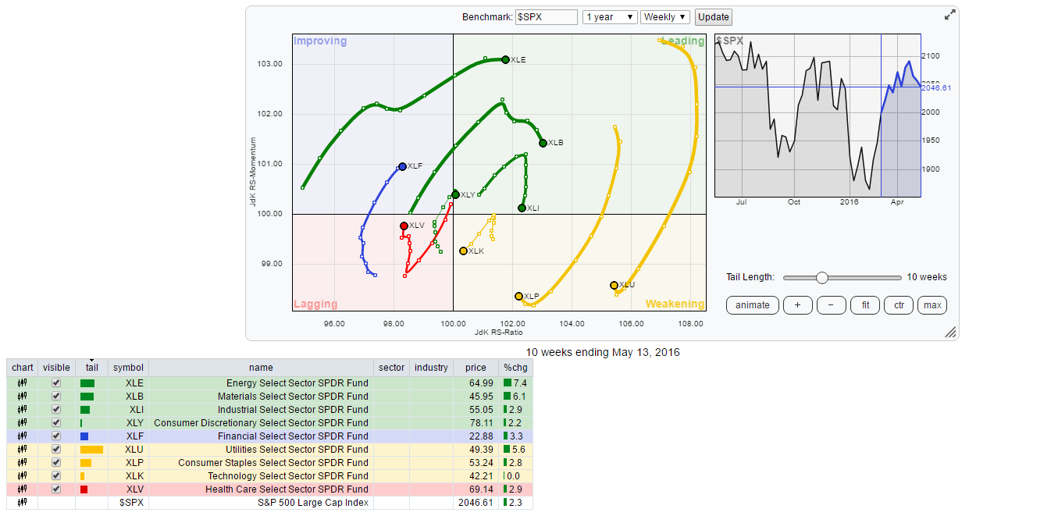The width and height of the screenshot is (1058, 516).
Task: Select the XLU endpoint dot on graph
Action: click(614, 285)
